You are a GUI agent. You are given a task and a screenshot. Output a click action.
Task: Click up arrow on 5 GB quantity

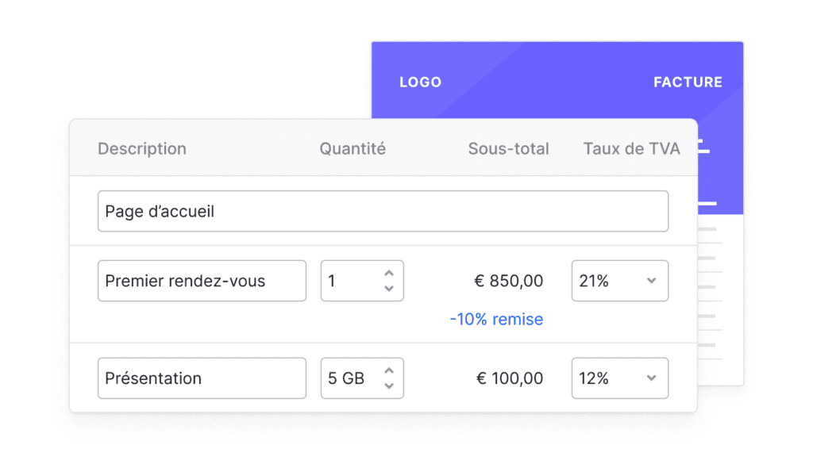coord(389,370)
